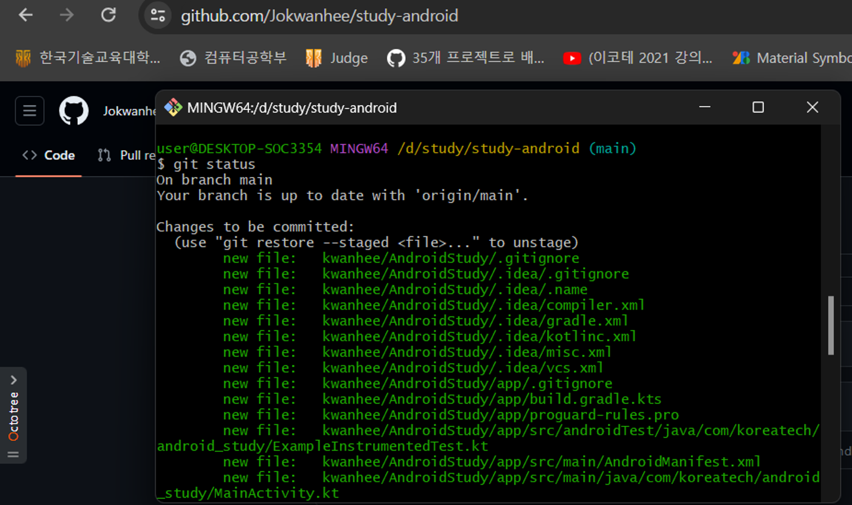Screen dimensions: 852x505
Task: Click the user@DESKTOP-SOC3354 prompt text
Action: click(239, 148)
